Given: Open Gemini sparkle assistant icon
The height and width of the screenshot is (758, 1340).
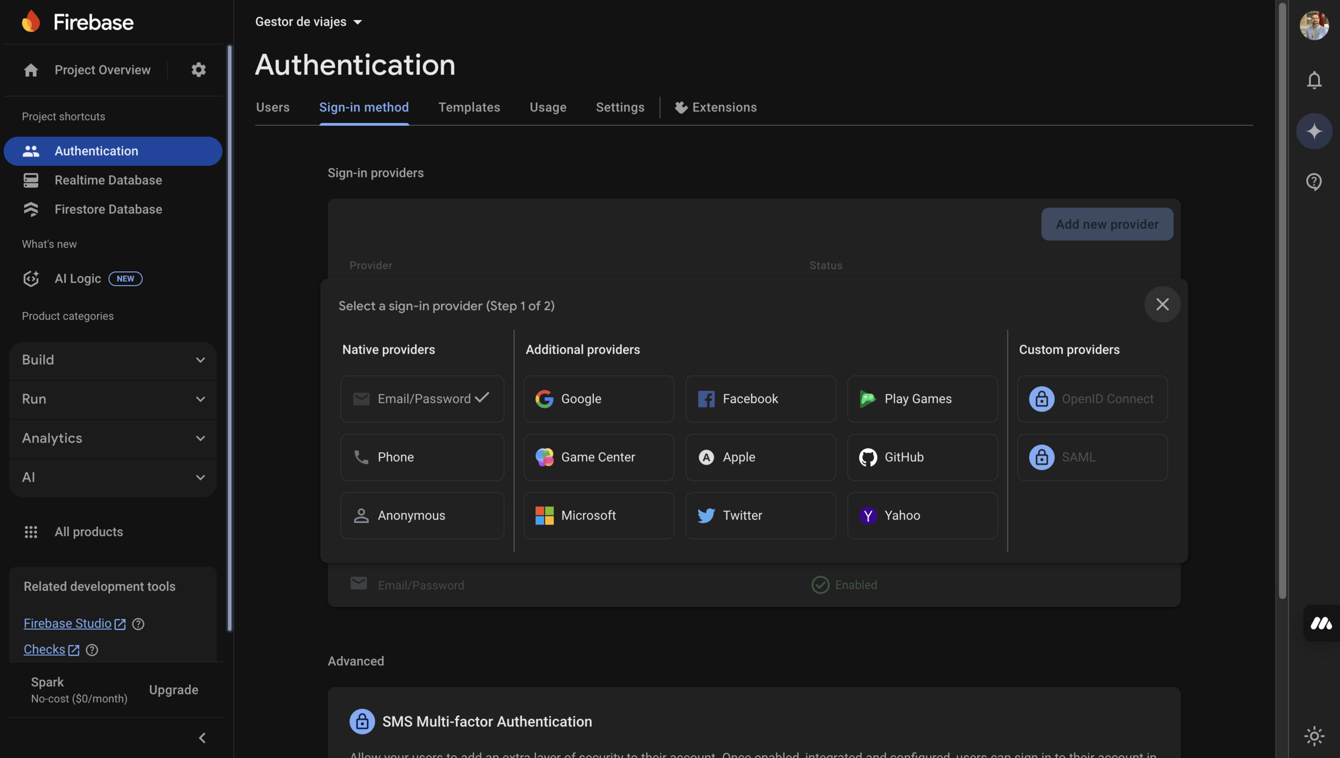Looking at the screenshot, I should [x=1314, y=131].
